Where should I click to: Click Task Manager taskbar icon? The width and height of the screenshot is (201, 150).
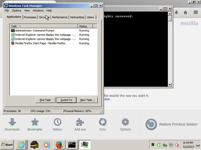coord(84,145)
